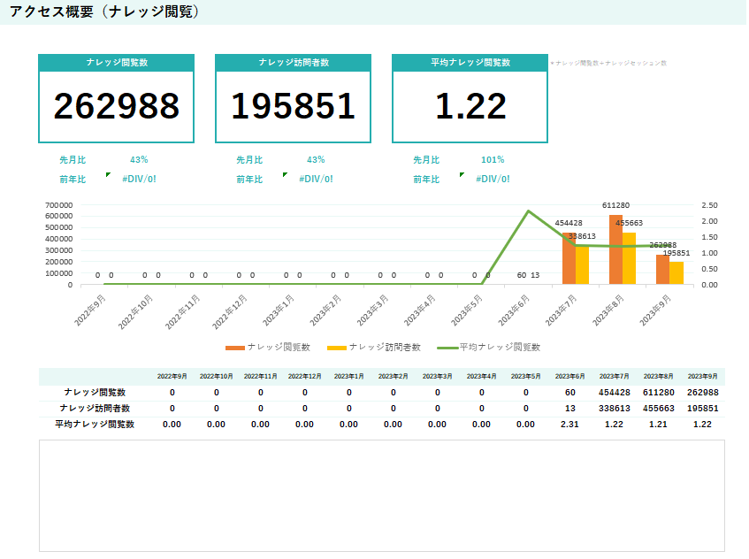Screen dimensions: 749x559
Task: Click the large 262988 value
Action: [116, 106]
